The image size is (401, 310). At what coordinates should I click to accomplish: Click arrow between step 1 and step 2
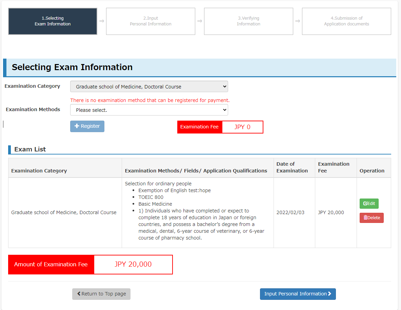coord(102,21)
